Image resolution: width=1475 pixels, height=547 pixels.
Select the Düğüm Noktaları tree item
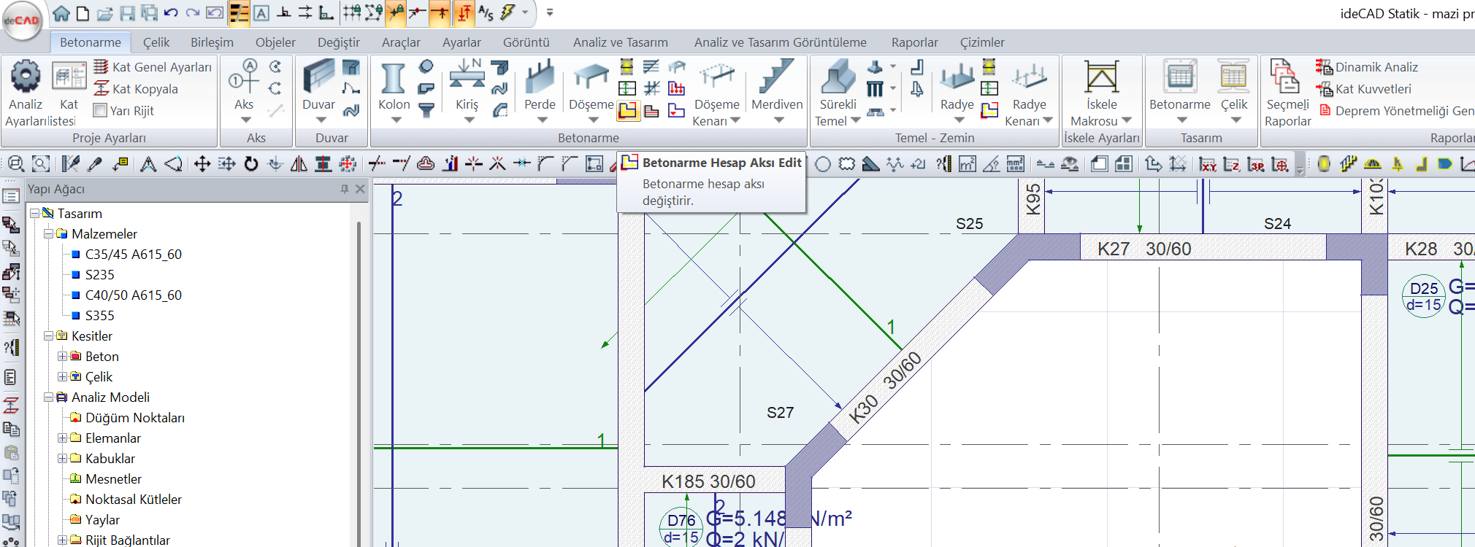tap(135, 418)
